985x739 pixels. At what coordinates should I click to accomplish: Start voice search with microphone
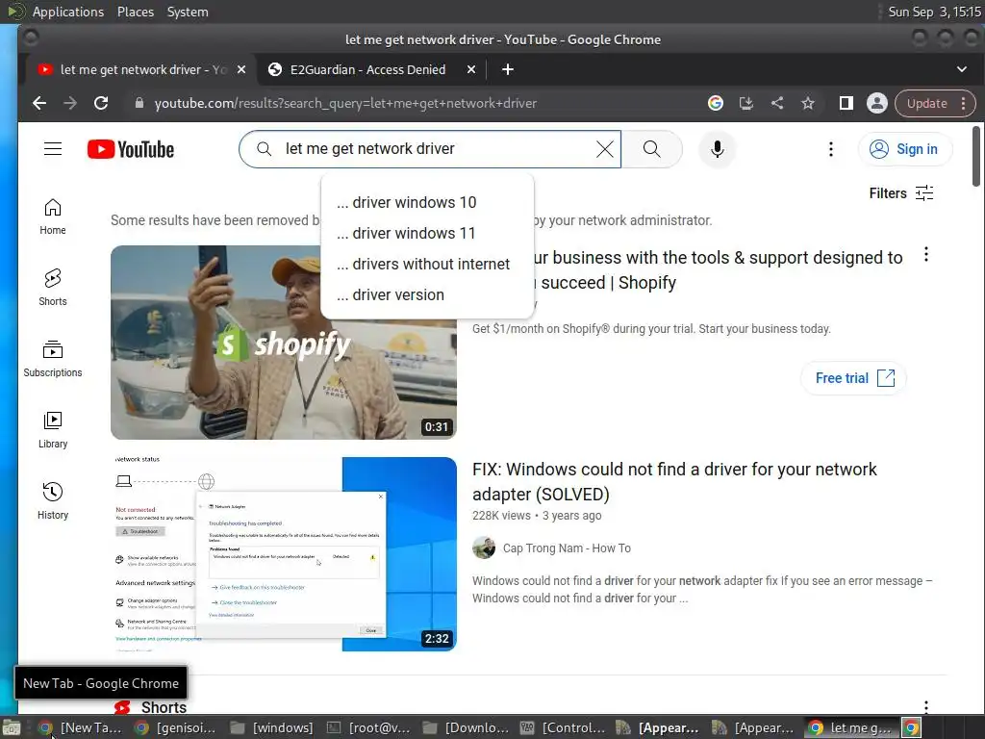click(717, 149)
